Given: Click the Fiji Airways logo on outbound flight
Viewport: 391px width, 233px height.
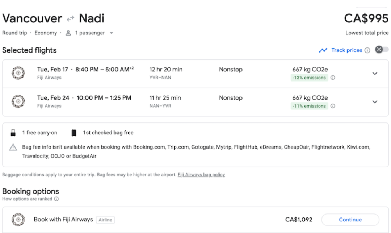Looking at the screenshot, I should [x=18, y=73].
